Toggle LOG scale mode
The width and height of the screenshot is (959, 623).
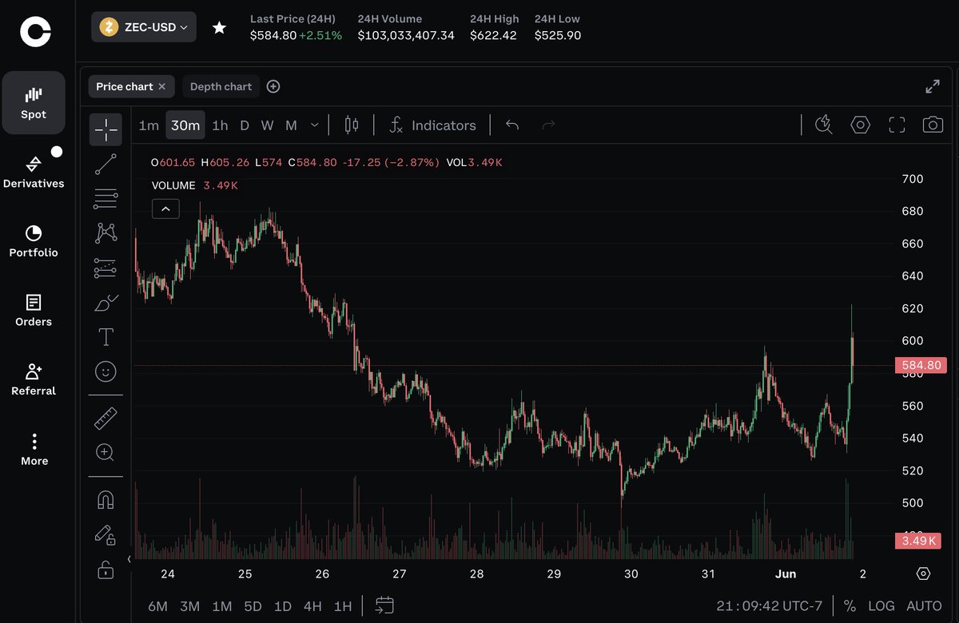[x=881, y=606]
